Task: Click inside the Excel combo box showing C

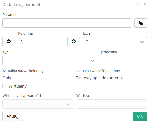Action: click(110, 42)
